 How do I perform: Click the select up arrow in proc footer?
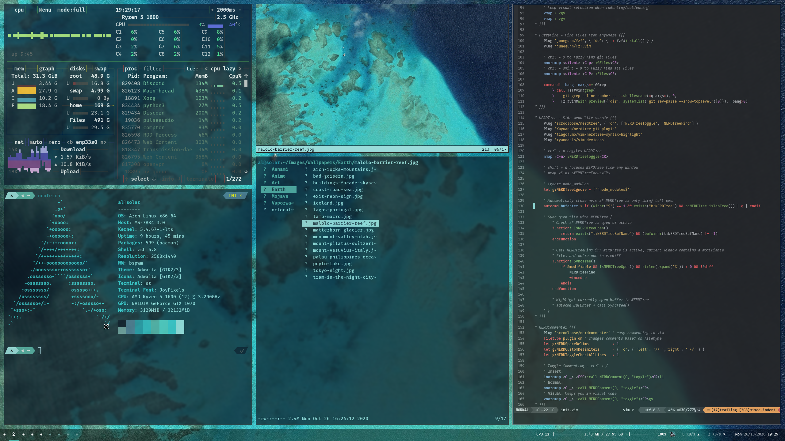[126, 179]
